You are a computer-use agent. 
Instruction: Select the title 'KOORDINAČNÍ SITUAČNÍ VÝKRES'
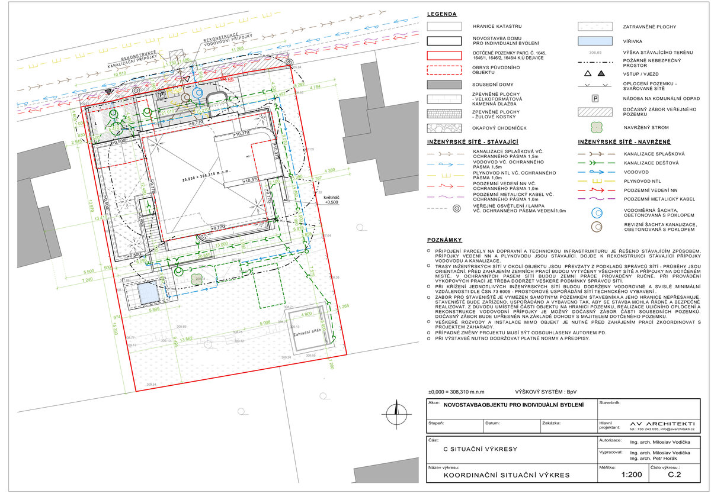click(507, 475)
